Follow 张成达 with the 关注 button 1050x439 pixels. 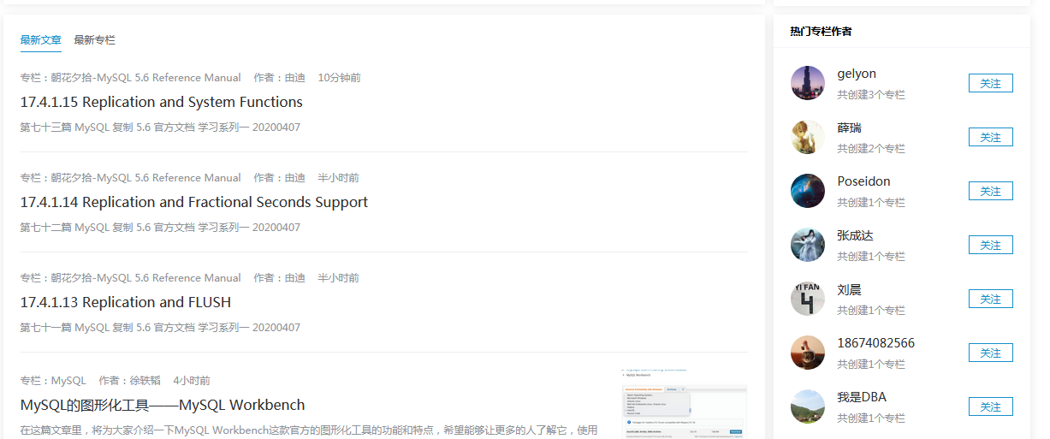coord(990,245)
